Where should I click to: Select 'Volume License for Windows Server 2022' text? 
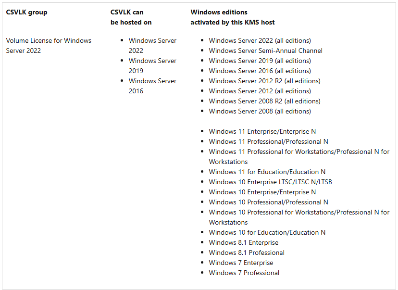(49, 46)
